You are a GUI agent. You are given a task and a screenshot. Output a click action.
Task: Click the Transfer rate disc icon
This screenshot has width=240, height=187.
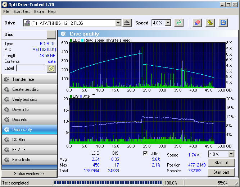[6, 79]
